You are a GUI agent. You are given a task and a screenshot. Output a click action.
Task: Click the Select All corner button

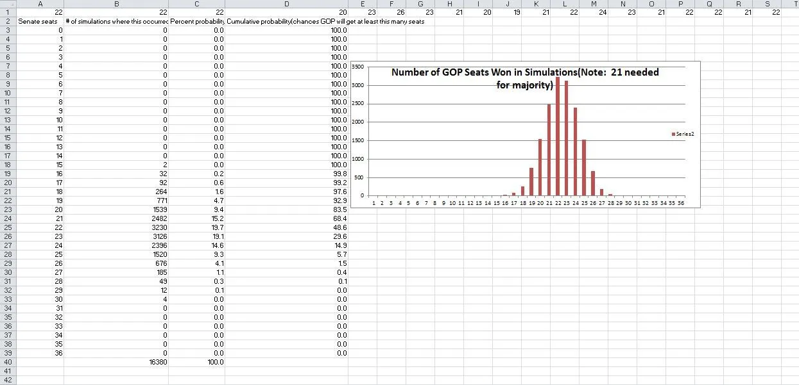[8, 3]
